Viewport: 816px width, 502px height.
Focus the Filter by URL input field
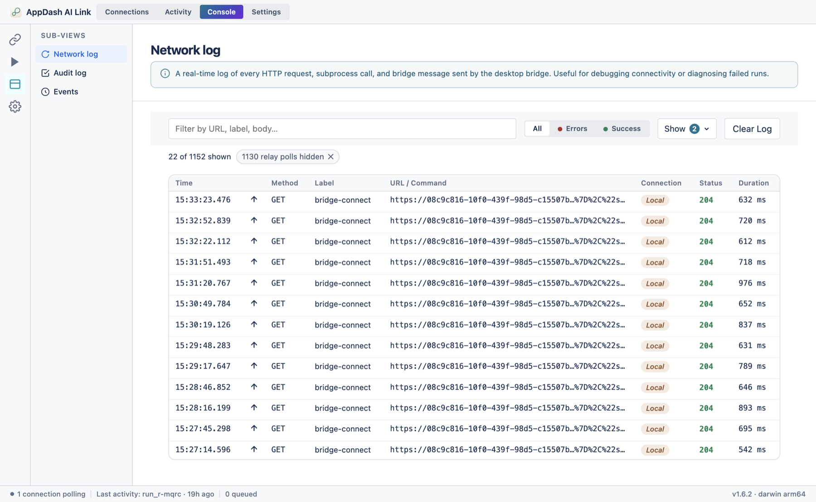[x=342, y=129]
